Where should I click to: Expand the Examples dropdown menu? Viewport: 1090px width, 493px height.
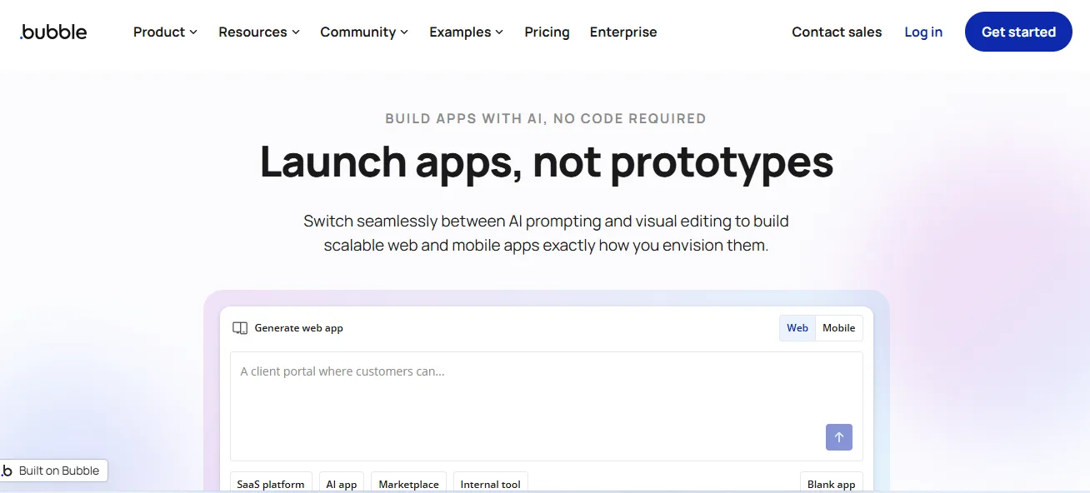[466, 32]
